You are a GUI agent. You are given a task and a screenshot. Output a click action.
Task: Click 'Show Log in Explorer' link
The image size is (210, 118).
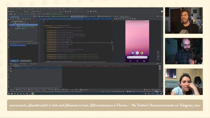pyautogui.click(x=107, y=19)
